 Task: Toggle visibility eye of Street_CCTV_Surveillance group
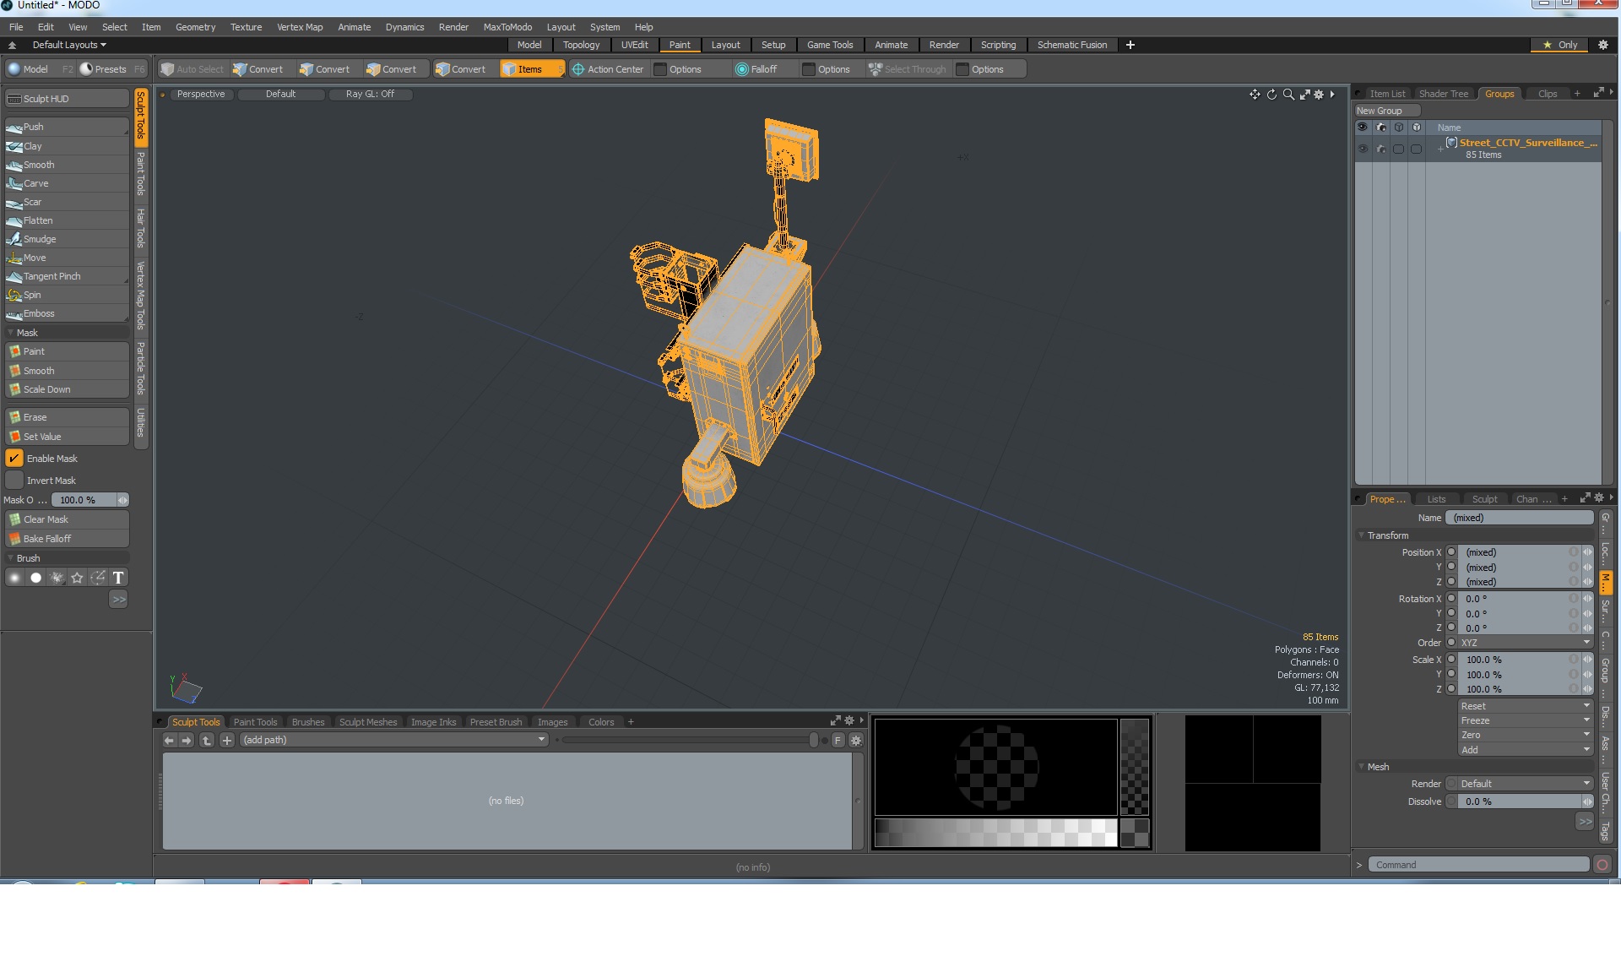point(1362,149)
